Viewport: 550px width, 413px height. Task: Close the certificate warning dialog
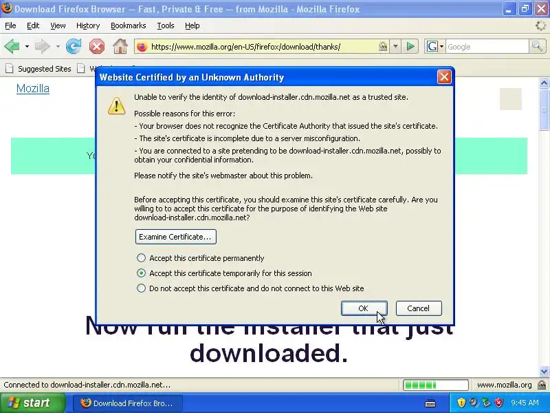point(444,76)
